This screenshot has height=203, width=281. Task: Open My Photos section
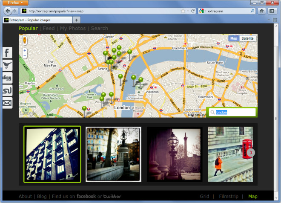click(x=73, y=28)
